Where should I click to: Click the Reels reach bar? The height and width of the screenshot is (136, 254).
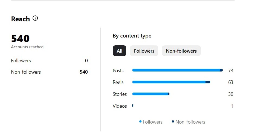[x=171, y=82]
